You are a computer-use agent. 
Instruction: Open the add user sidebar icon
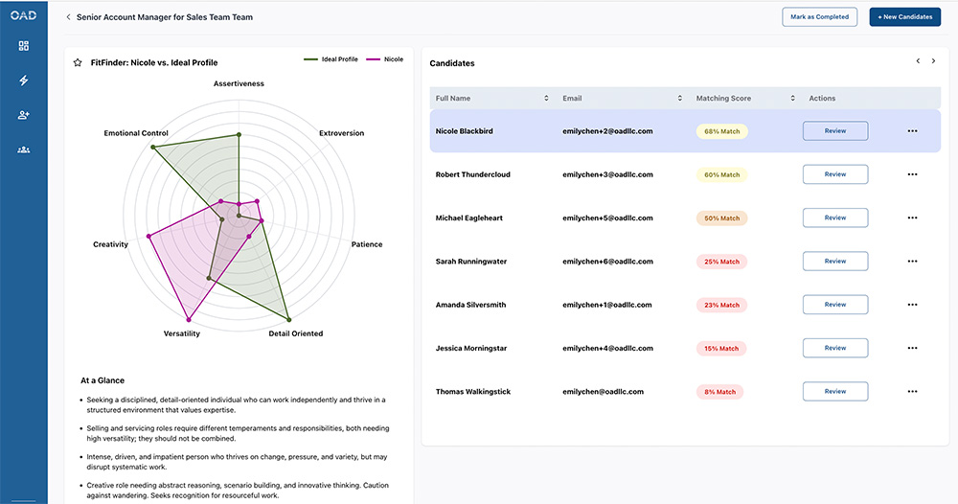coord(24,115)
